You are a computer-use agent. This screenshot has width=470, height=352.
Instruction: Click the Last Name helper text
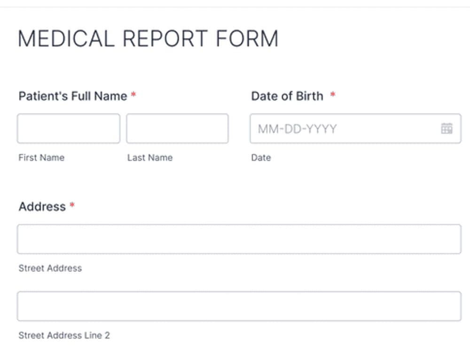149,158
